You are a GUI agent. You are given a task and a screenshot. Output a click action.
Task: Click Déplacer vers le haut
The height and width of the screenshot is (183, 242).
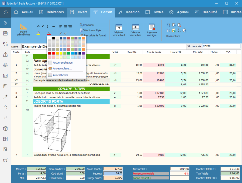tap(119, 30)
